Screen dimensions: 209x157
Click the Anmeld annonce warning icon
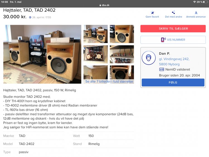[x=196, y=13]
